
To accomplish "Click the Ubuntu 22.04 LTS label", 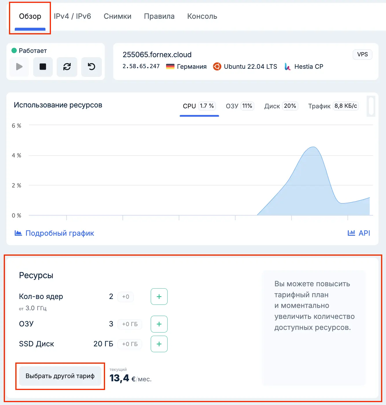I will pos(251,66).
